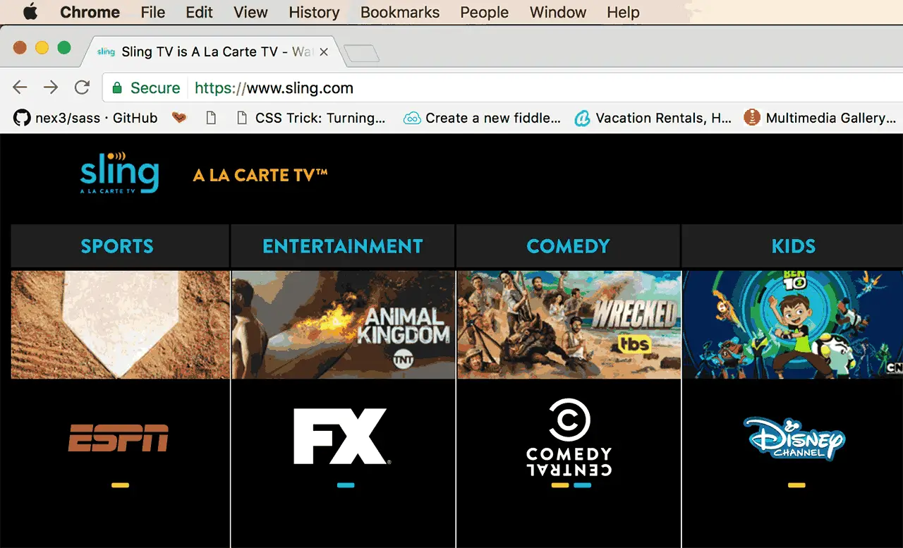Open the CSS Trick bookmark
The width and height of the screenshot is (903, 548).
(312, 118)
